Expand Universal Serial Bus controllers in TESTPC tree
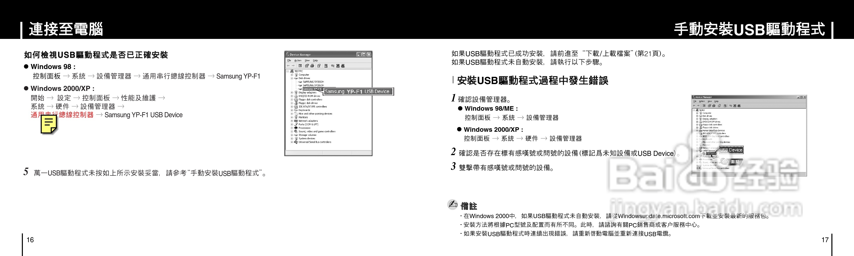This screenshot has width=854, height=256. [x=292, y=142]
